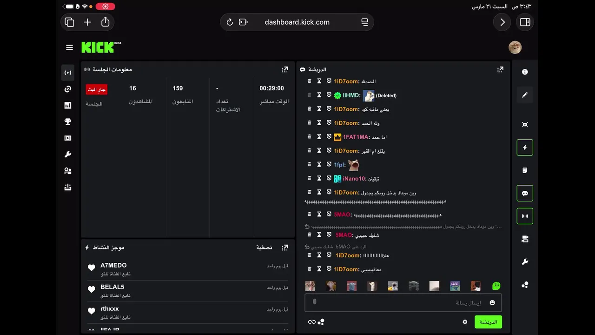
Task: Open the activity feed filter تصفية
Action: point(264,248)
